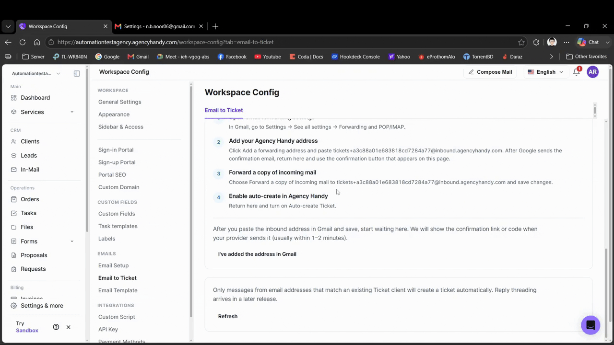This screenshot has height=345, width=614.
Task: Select the Email to Ticket tab
Action: click(x=224, y=110)
